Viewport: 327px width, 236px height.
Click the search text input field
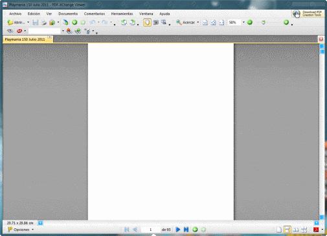44,31
